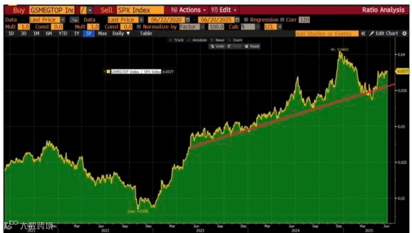
Task: Click the normalize factor value 100.0
Action: tap(216, 27)
